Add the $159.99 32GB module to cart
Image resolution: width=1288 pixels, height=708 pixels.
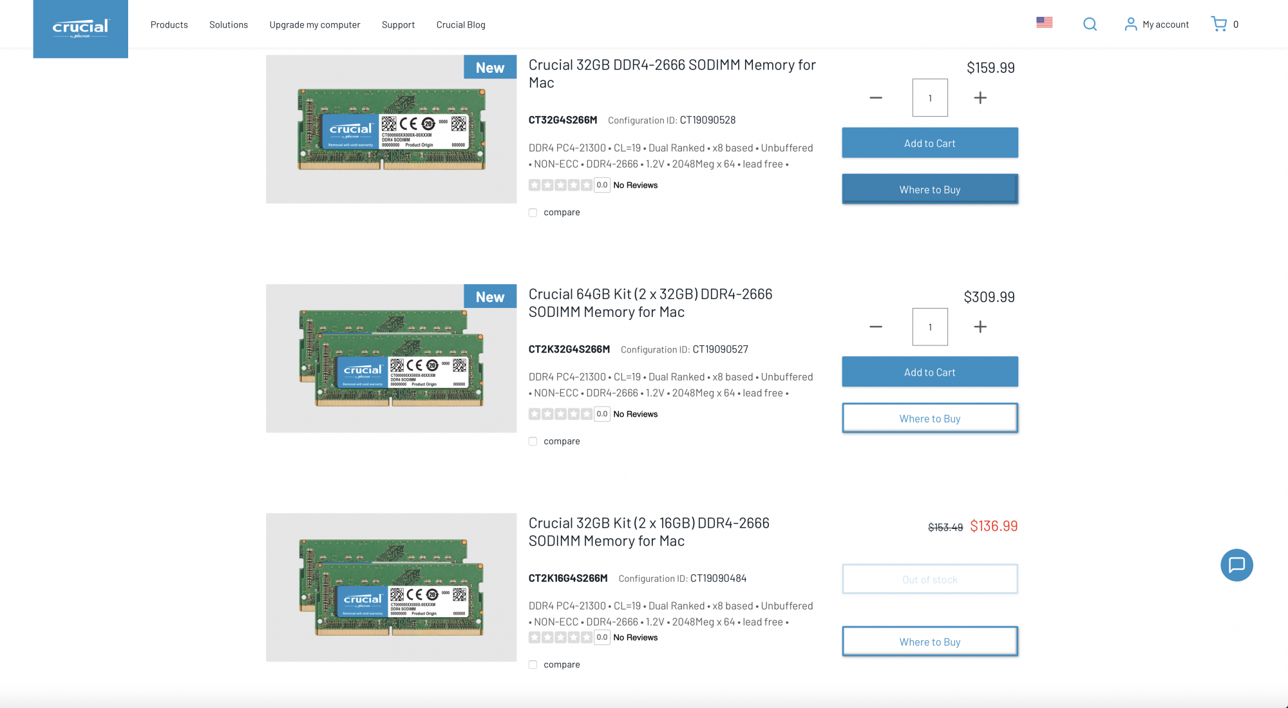[930, 143]
